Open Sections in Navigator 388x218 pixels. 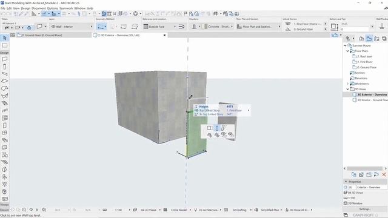360,73
